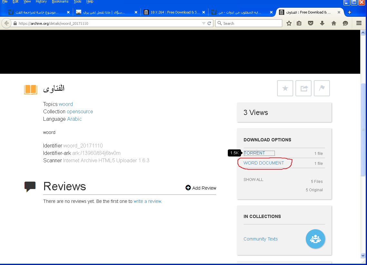The height and width of the screenshot is (265, 367).
Task: Go back with the browser Back arrow
Action: pos(6,24)
